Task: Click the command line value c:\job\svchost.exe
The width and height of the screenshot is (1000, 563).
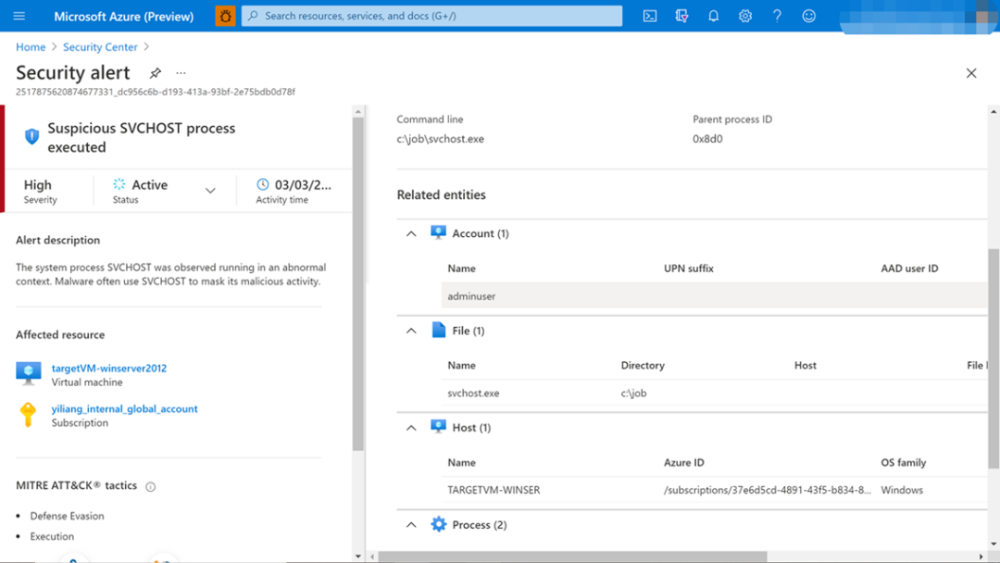Action: [440, 139]
